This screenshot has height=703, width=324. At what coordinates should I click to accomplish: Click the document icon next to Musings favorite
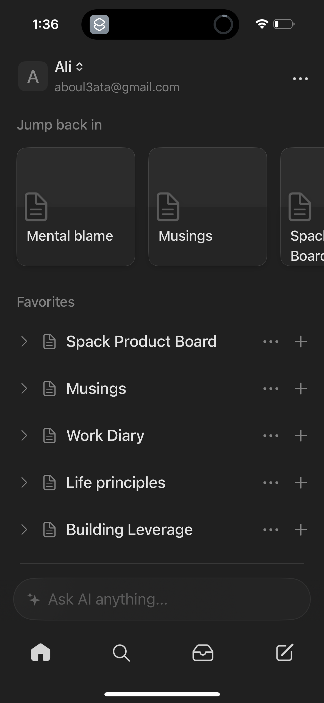(x=49, y=388)
